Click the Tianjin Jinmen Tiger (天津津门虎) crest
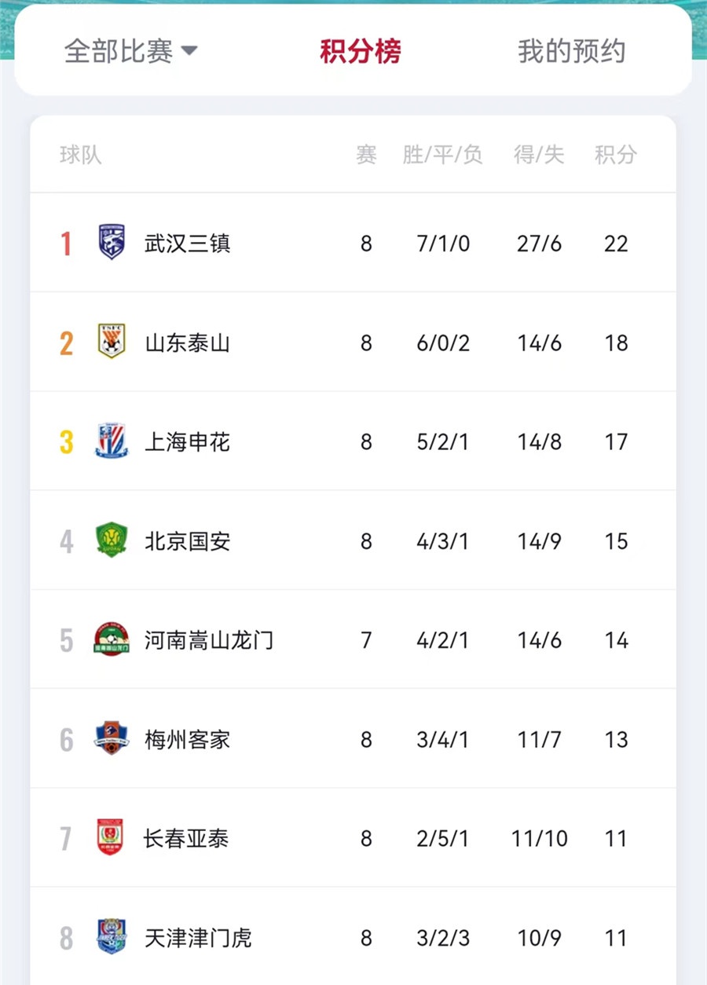 click(x=112, y=937)
